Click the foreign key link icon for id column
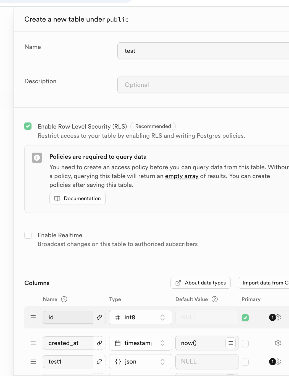Image resolution: width=289 pixels, height=376 pixels. point(99,317)
